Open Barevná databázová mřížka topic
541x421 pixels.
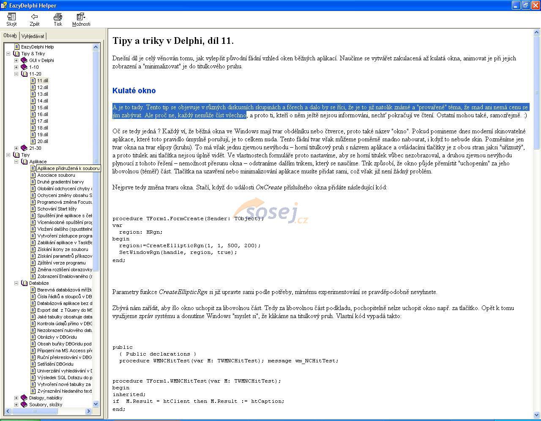point(64,290)
